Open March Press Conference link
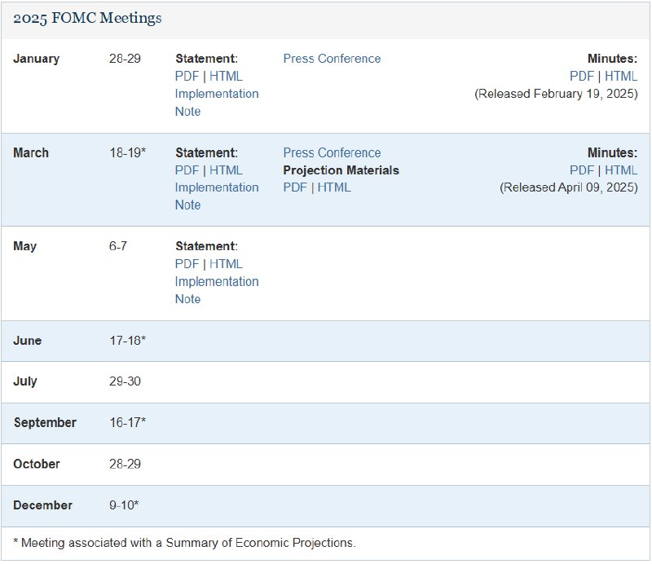652x564 pixels. coord(332,152)
